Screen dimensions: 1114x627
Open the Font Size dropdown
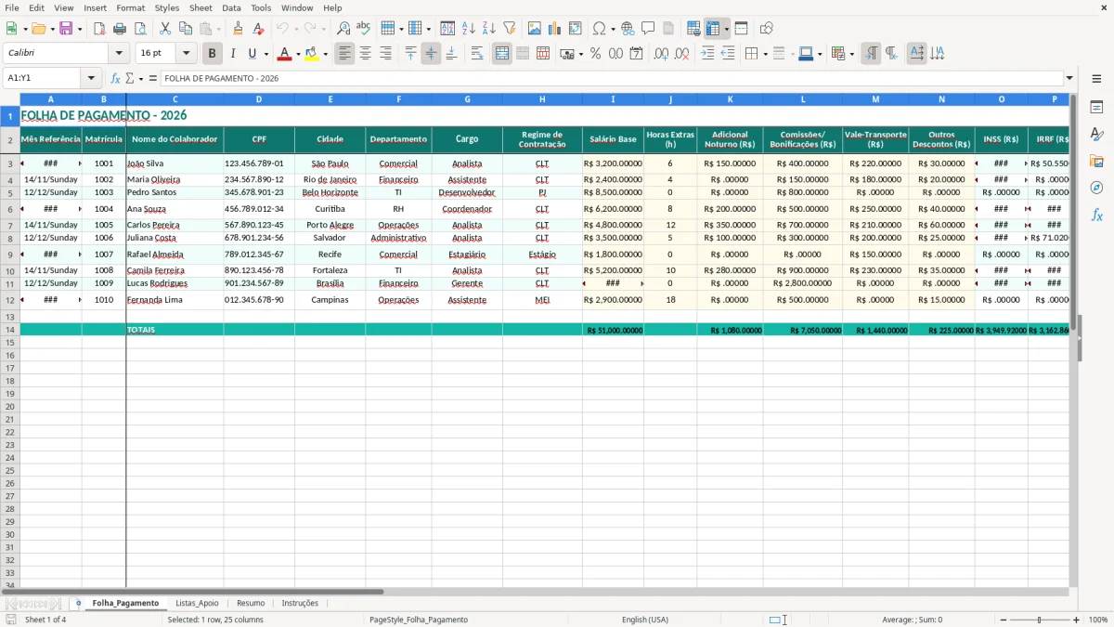186,54
